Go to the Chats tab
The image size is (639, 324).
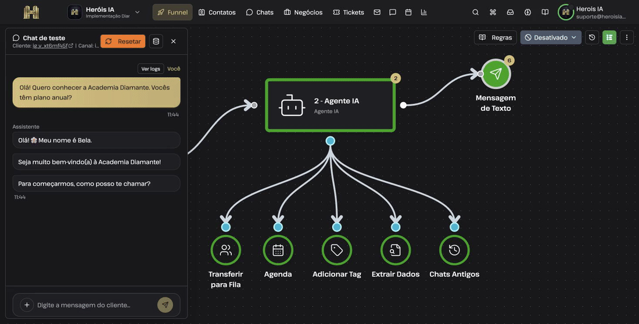260,12
